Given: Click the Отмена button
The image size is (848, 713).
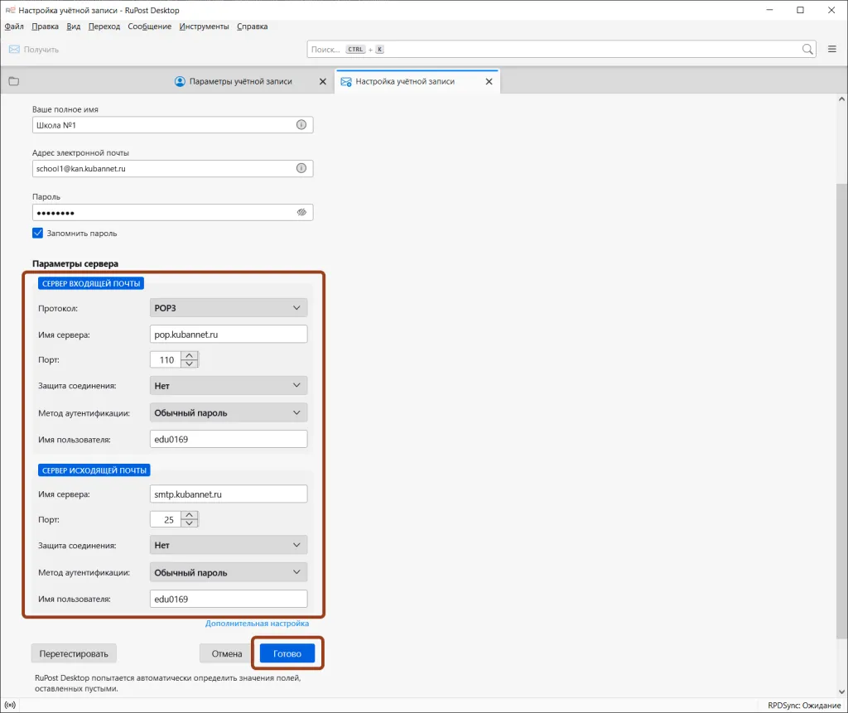Looking at the screenshot, I should [x=227, y=653].
